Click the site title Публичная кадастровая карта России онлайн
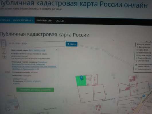 click(x=74, y=4)
